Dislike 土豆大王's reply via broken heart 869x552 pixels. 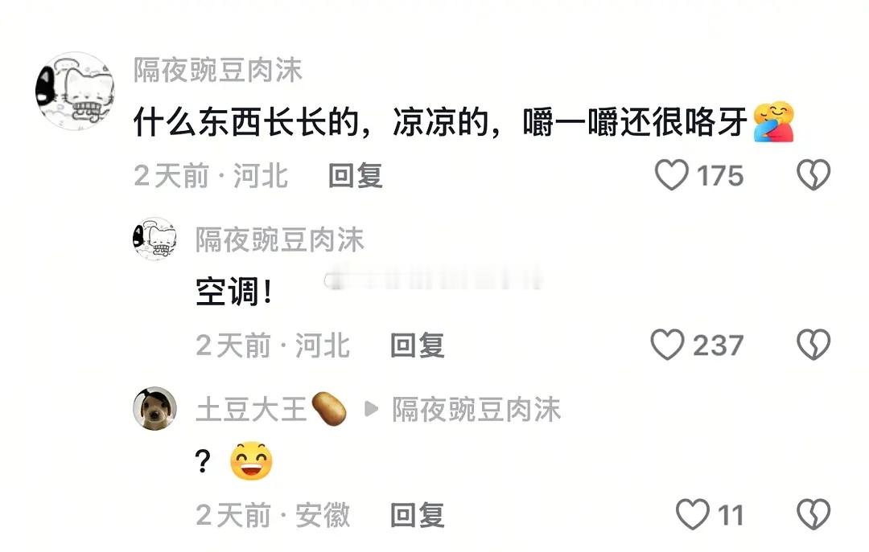click(813, 515)
